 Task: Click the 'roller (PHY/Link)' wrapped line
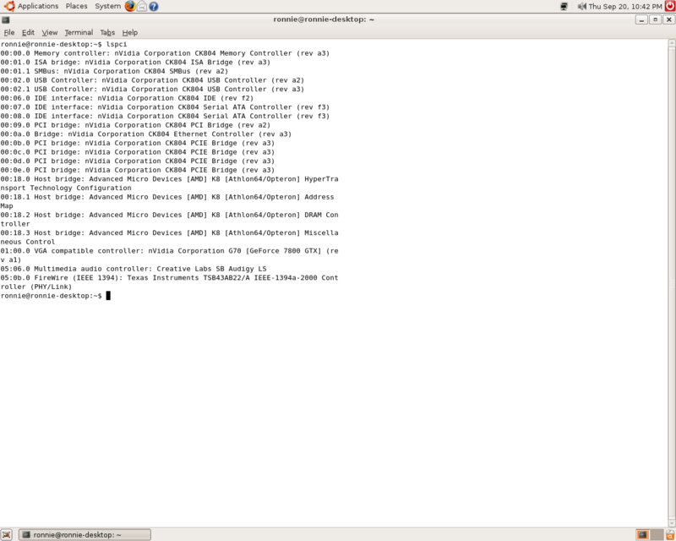(35, 287)
